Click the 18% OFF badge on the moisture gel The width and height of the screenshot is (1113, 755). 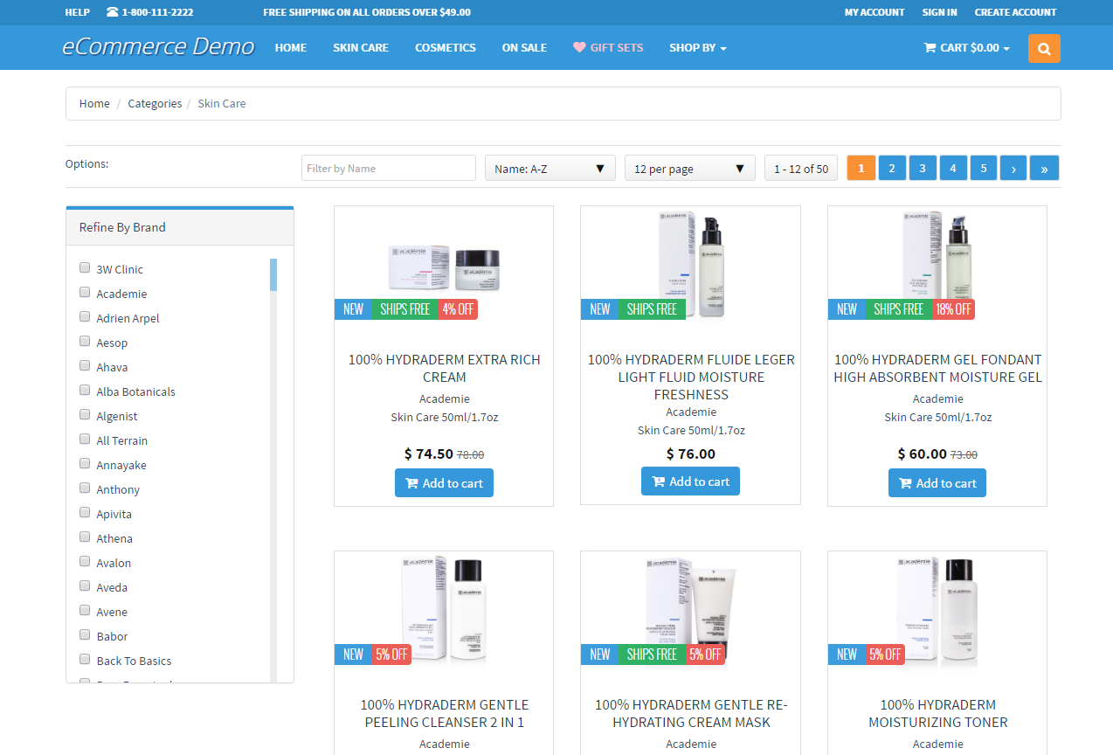[x=952, y=308]
